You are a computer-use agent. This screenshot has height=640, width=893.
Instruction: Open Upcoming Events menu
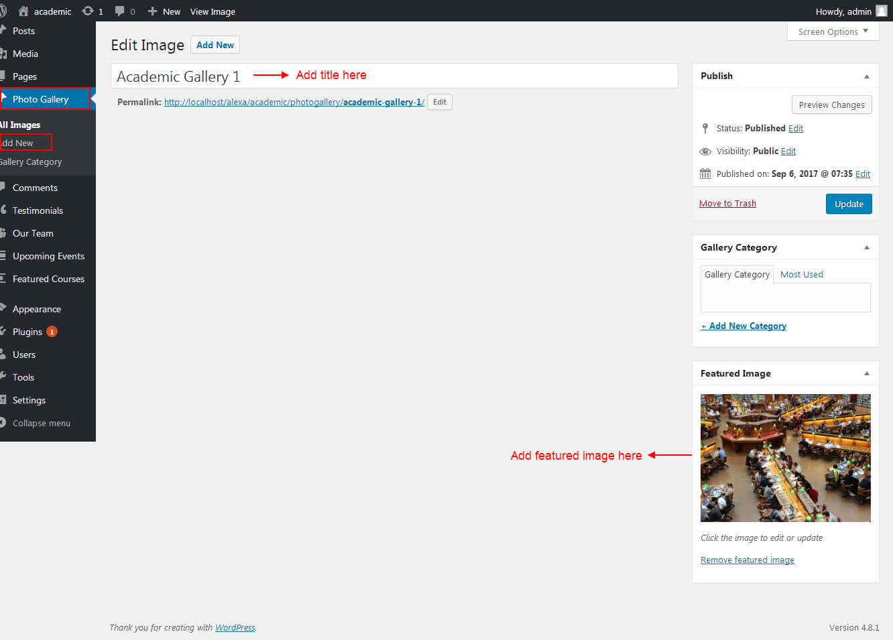click(48, 256)
